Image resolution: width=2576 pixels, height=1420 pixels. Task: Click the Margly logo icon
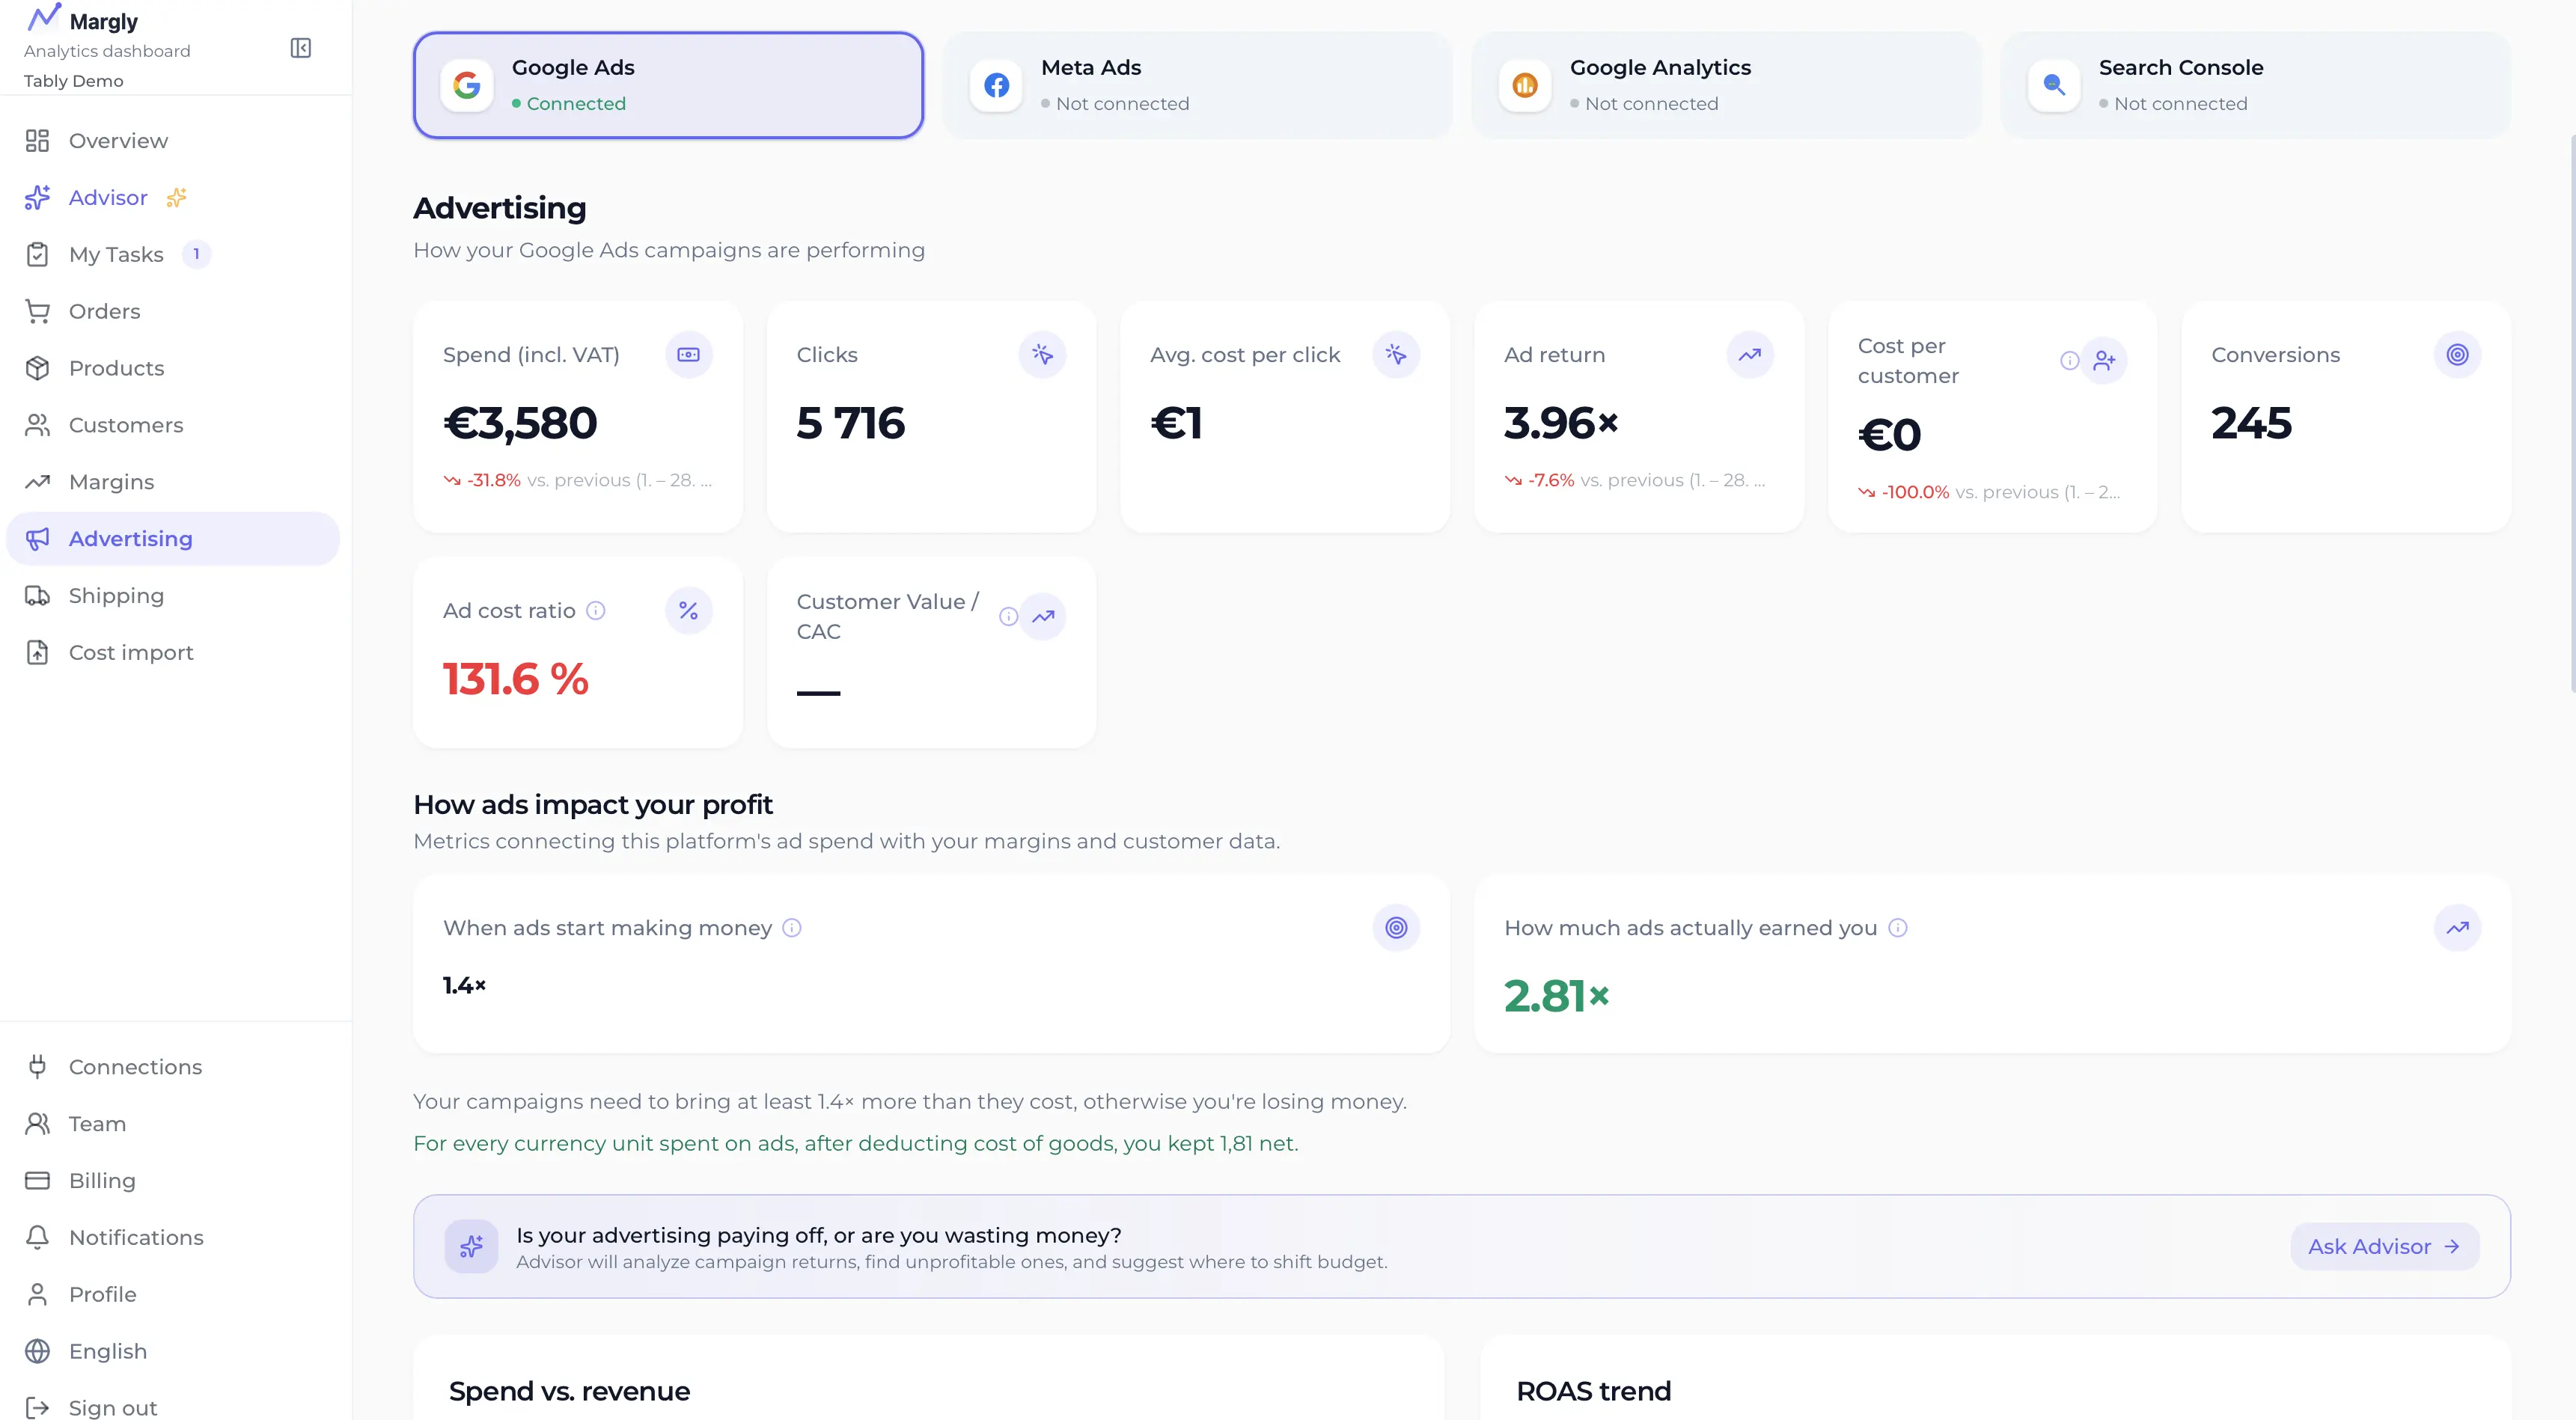click(x=43, y=18)
